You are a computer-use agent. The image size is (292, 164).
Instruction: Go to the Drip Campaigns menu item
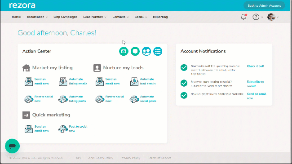[x=66, y=17]
